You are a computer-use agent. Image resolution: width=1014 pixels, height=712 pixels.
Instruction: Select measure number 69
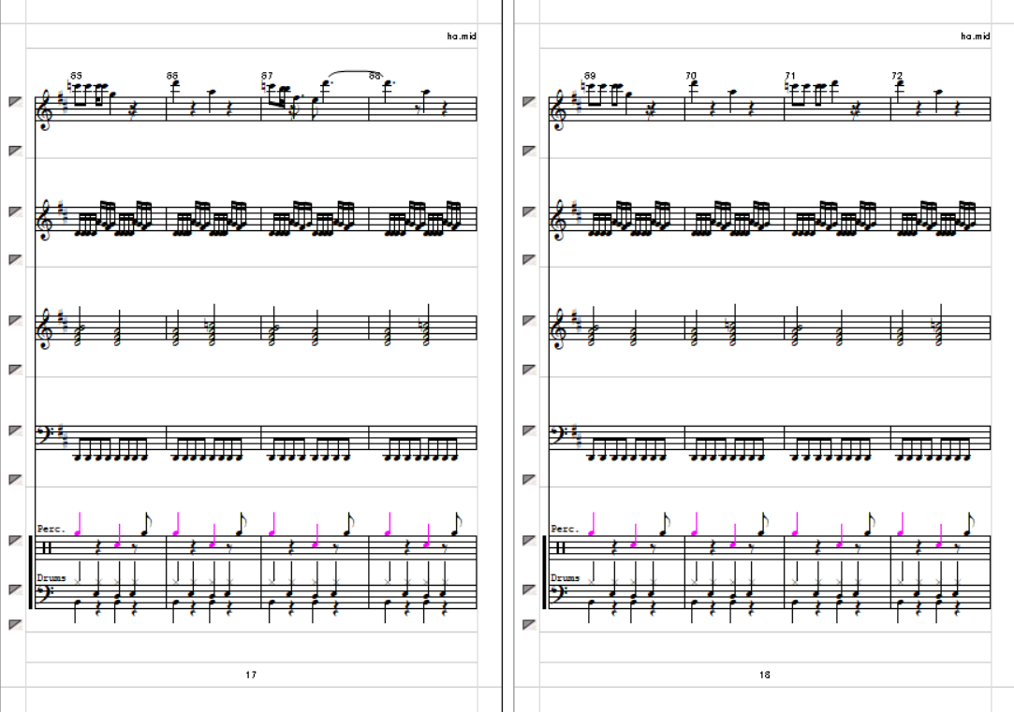coord(590,76)
